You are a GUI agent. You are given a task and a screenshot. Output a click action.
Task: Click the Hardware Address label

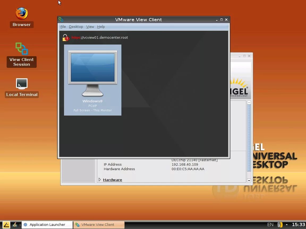click(119, 169)
